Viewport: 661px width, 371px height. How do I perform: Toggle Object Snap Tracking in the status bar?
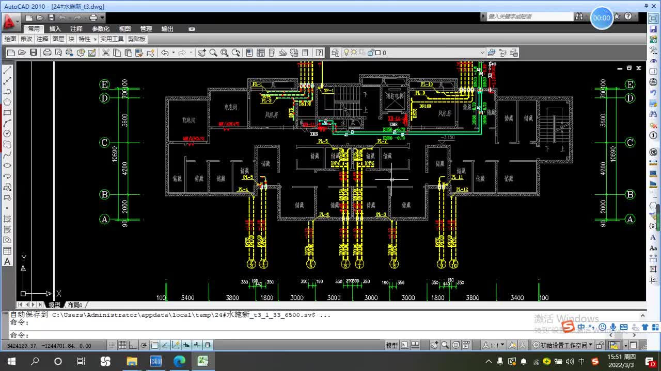165,345
